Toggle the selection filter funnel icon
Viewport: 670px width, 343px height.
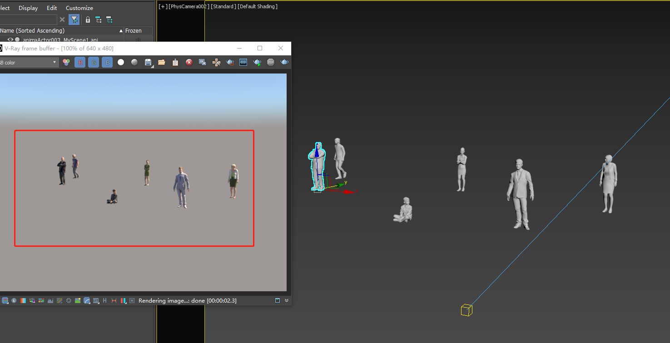pyautogui.click(x=74, y=20)
